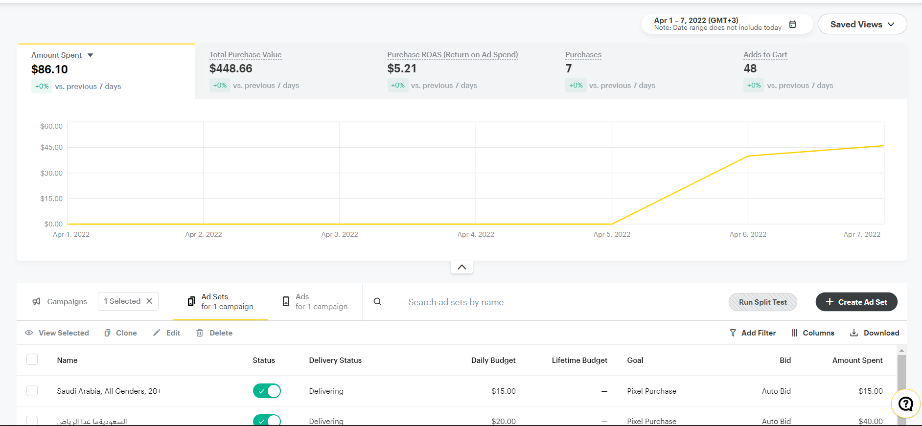This screenshot has height=426, width=922.
Task: Switch to the Ads tab
Action: (x=315, y=302)
